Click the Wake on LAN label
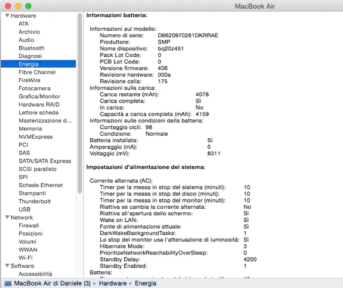 coord(119,220)
